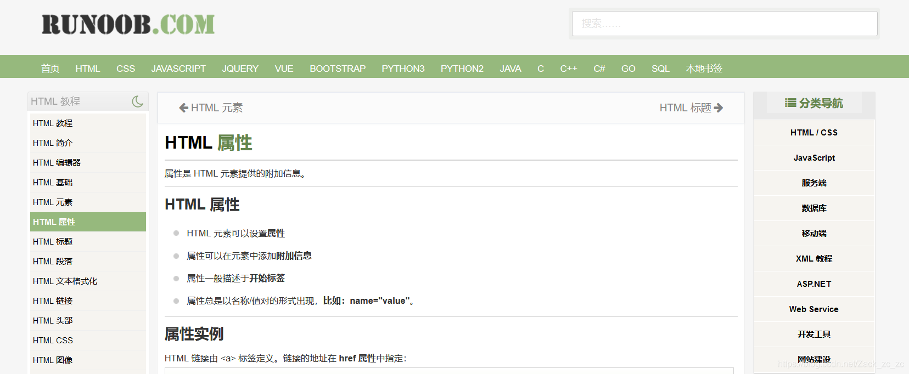Open Web Service category
The image size is (909, 374).
click(814, 309)
